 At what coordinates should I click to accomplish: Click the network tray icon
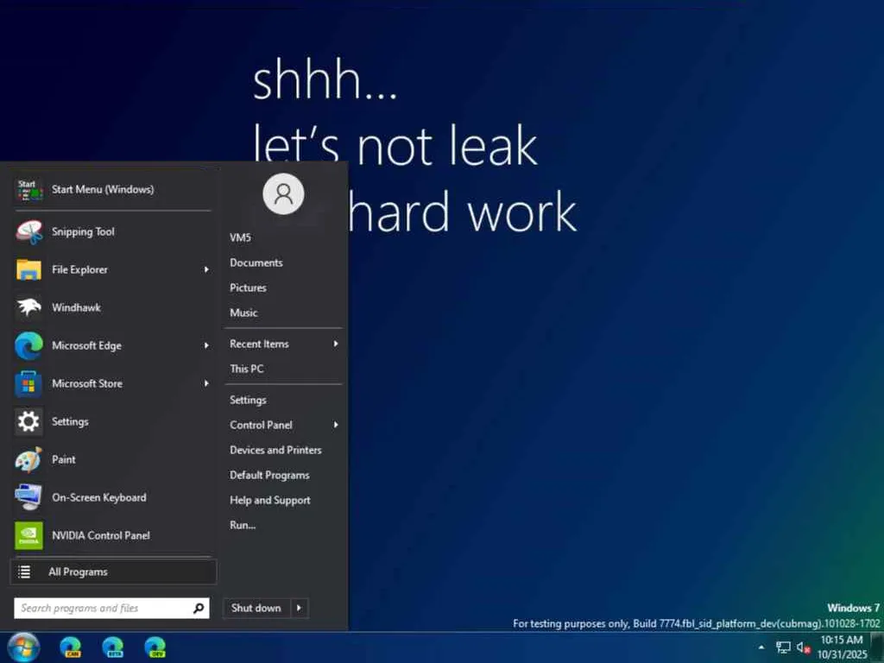click(783, 647)
